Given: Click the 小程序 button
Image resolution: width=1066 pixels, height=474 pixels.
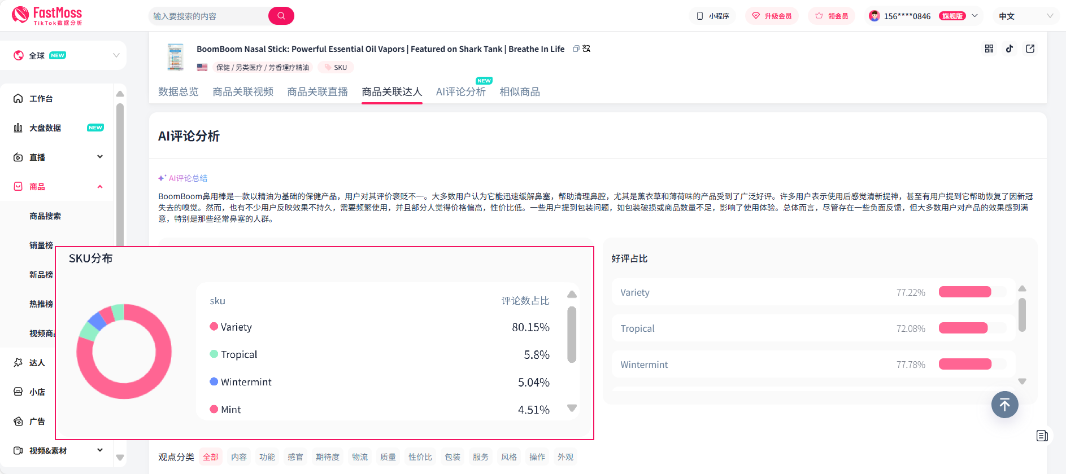Looking at the screenshot, I should click(x=713, y=16).
